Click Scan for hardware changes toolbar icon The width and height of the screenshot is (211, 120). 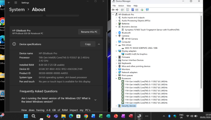(147, 10)
